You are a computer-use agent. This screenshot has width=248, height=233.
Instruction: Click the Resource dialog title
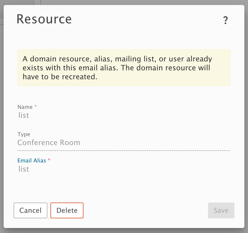point(44,19)
